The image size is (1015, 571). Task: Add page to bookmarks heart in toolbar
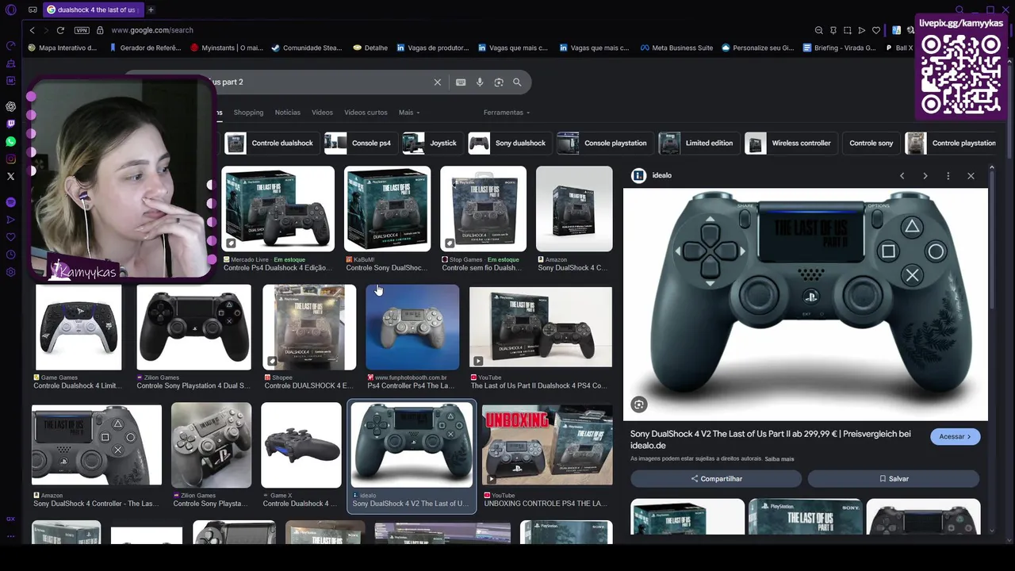[875, 30]
